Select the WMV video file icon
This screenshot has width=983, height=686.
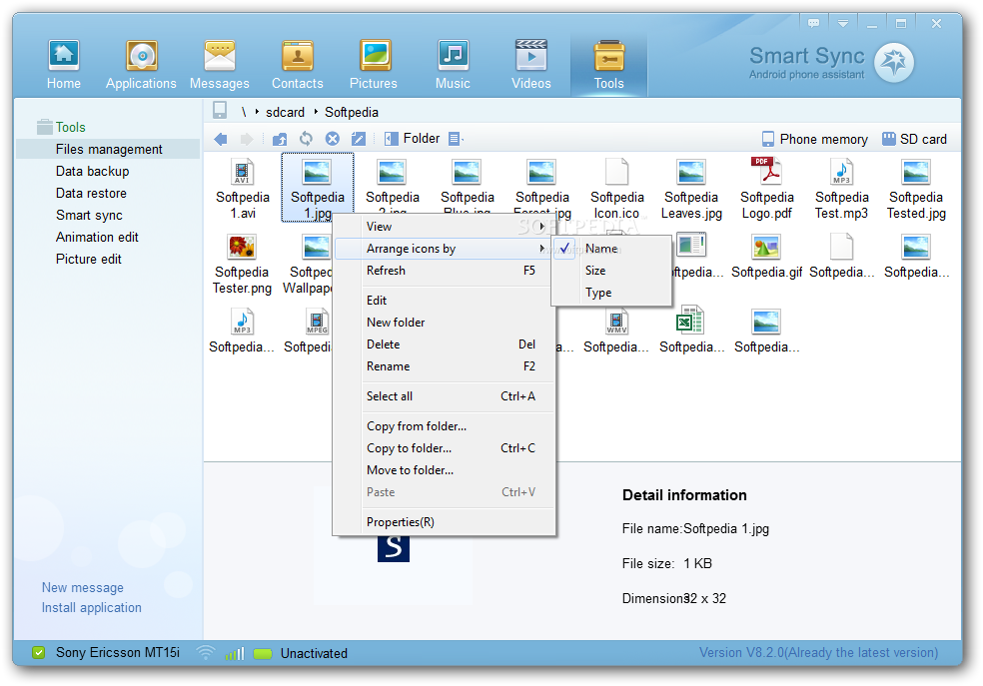[617, 322]
